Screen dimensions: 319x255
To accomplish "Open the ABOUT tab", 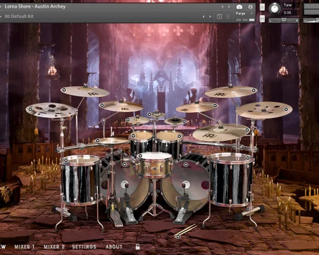I will click(114, 247).
